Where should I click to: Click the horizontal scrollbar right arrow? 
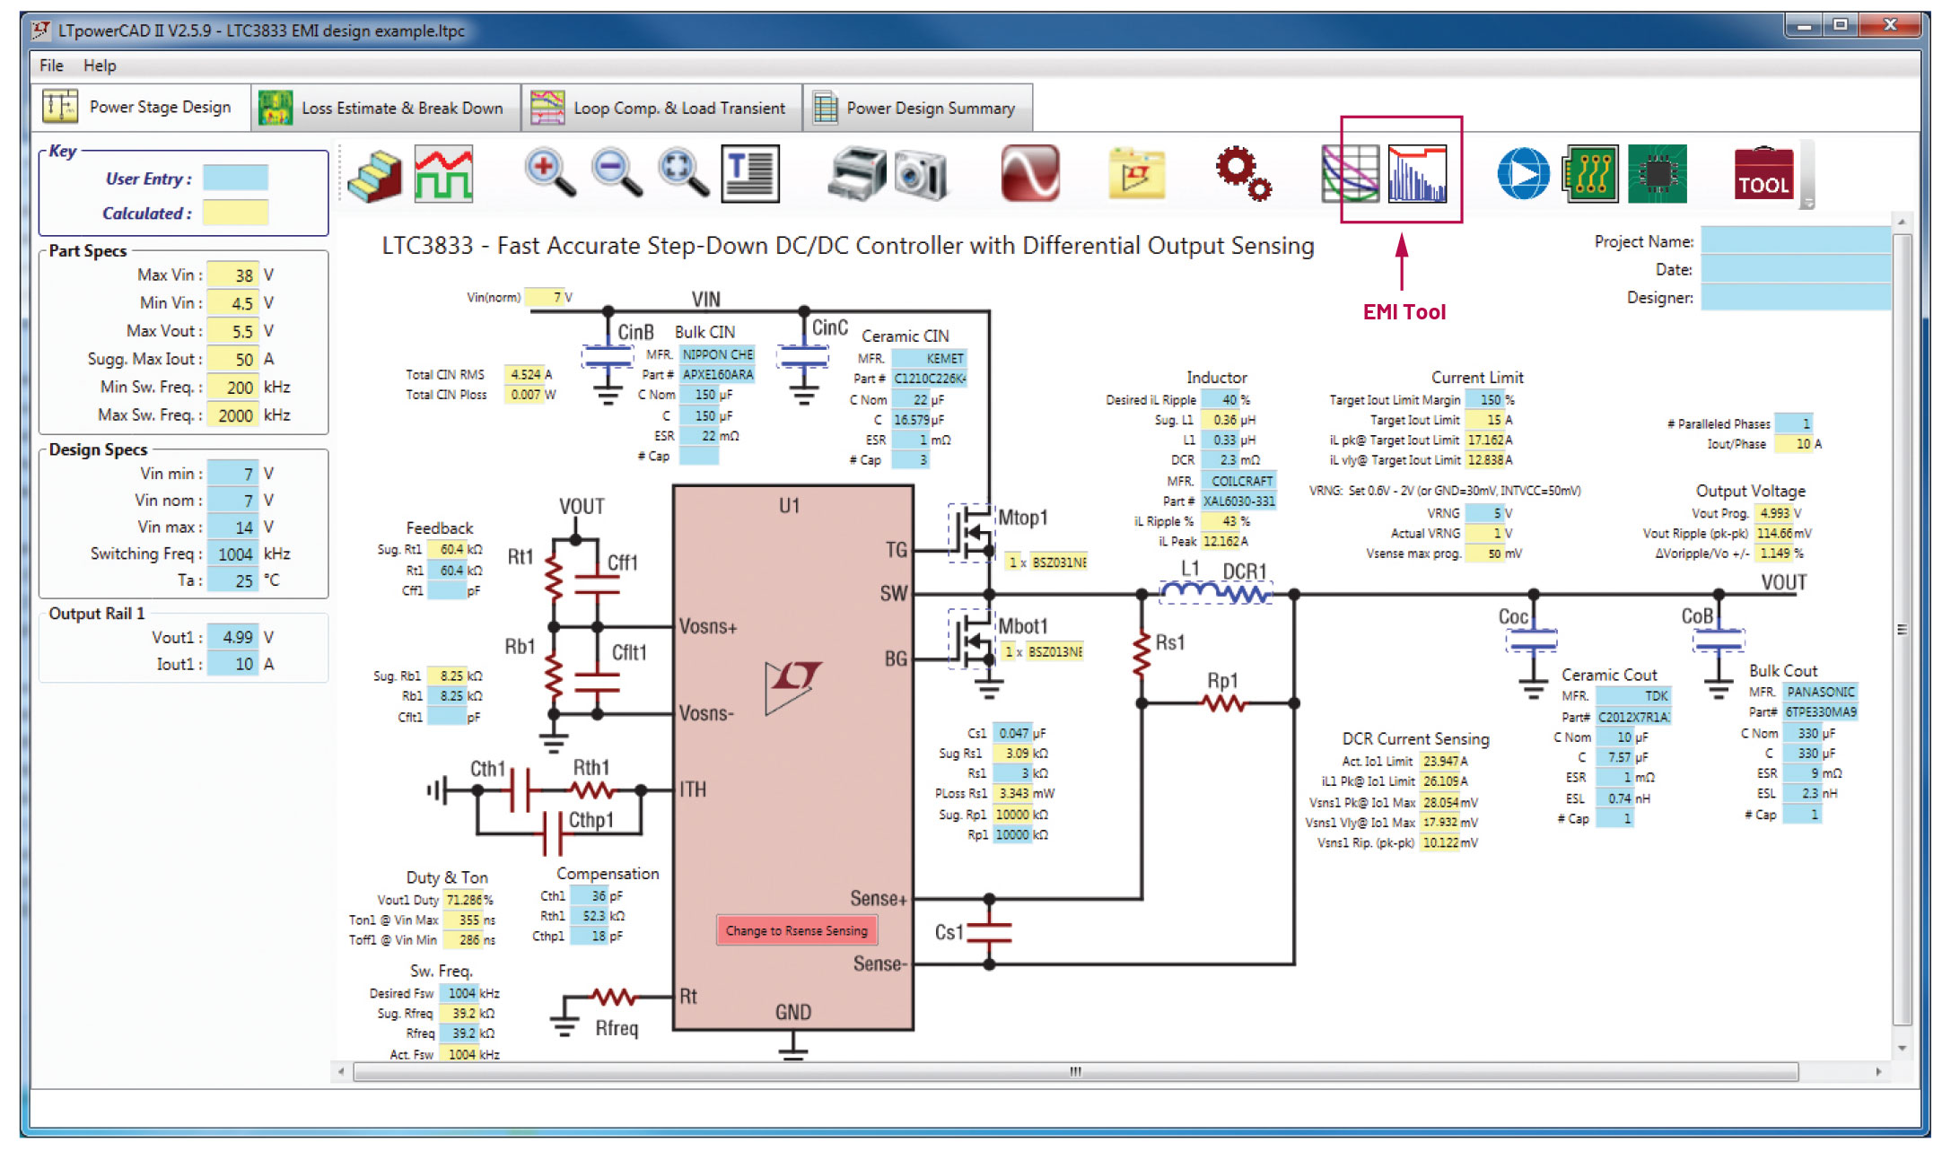[x=1878, y=1071]
